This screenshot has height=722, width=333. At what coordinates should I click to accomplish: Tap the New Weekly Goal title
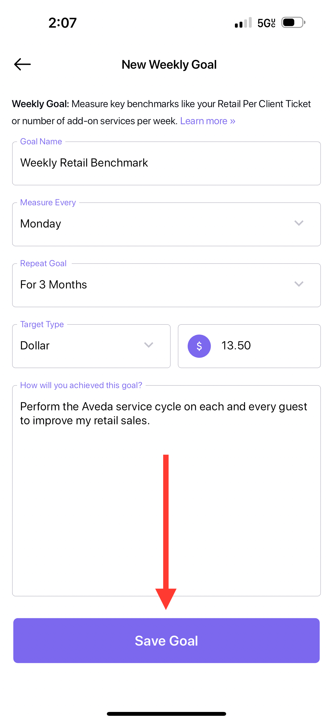coord(169,65)
